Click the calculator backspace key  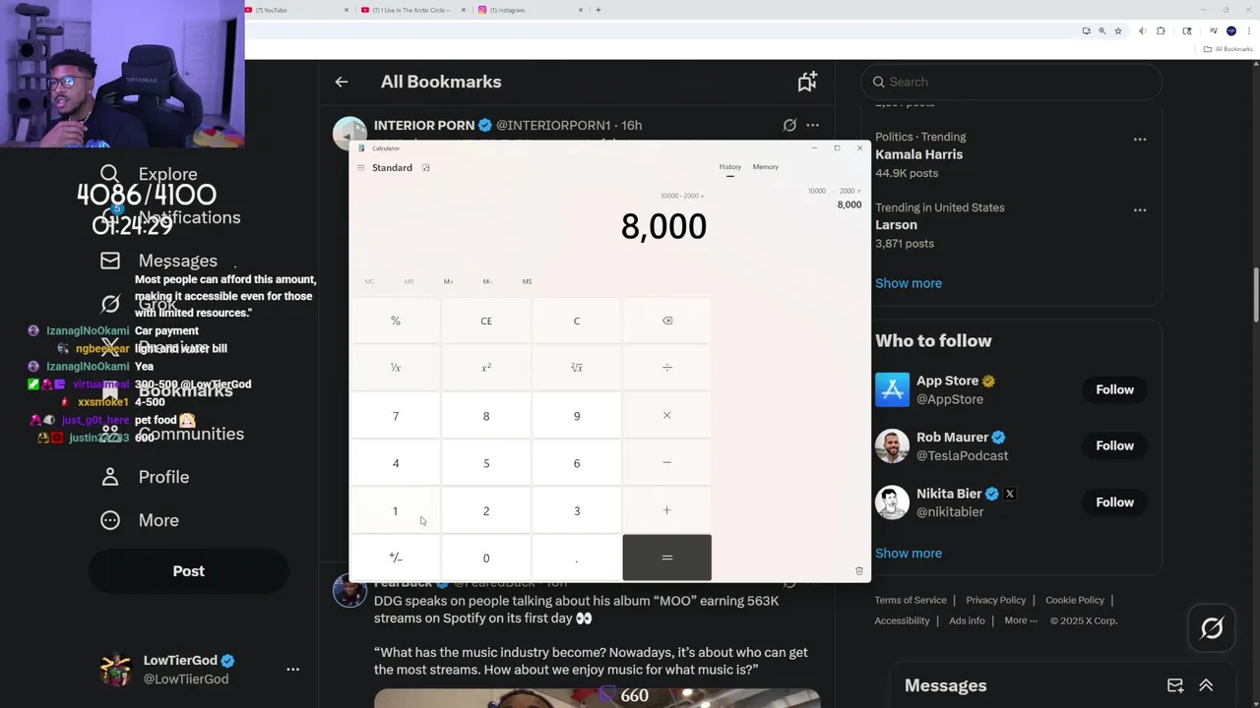tap(667, 321)
